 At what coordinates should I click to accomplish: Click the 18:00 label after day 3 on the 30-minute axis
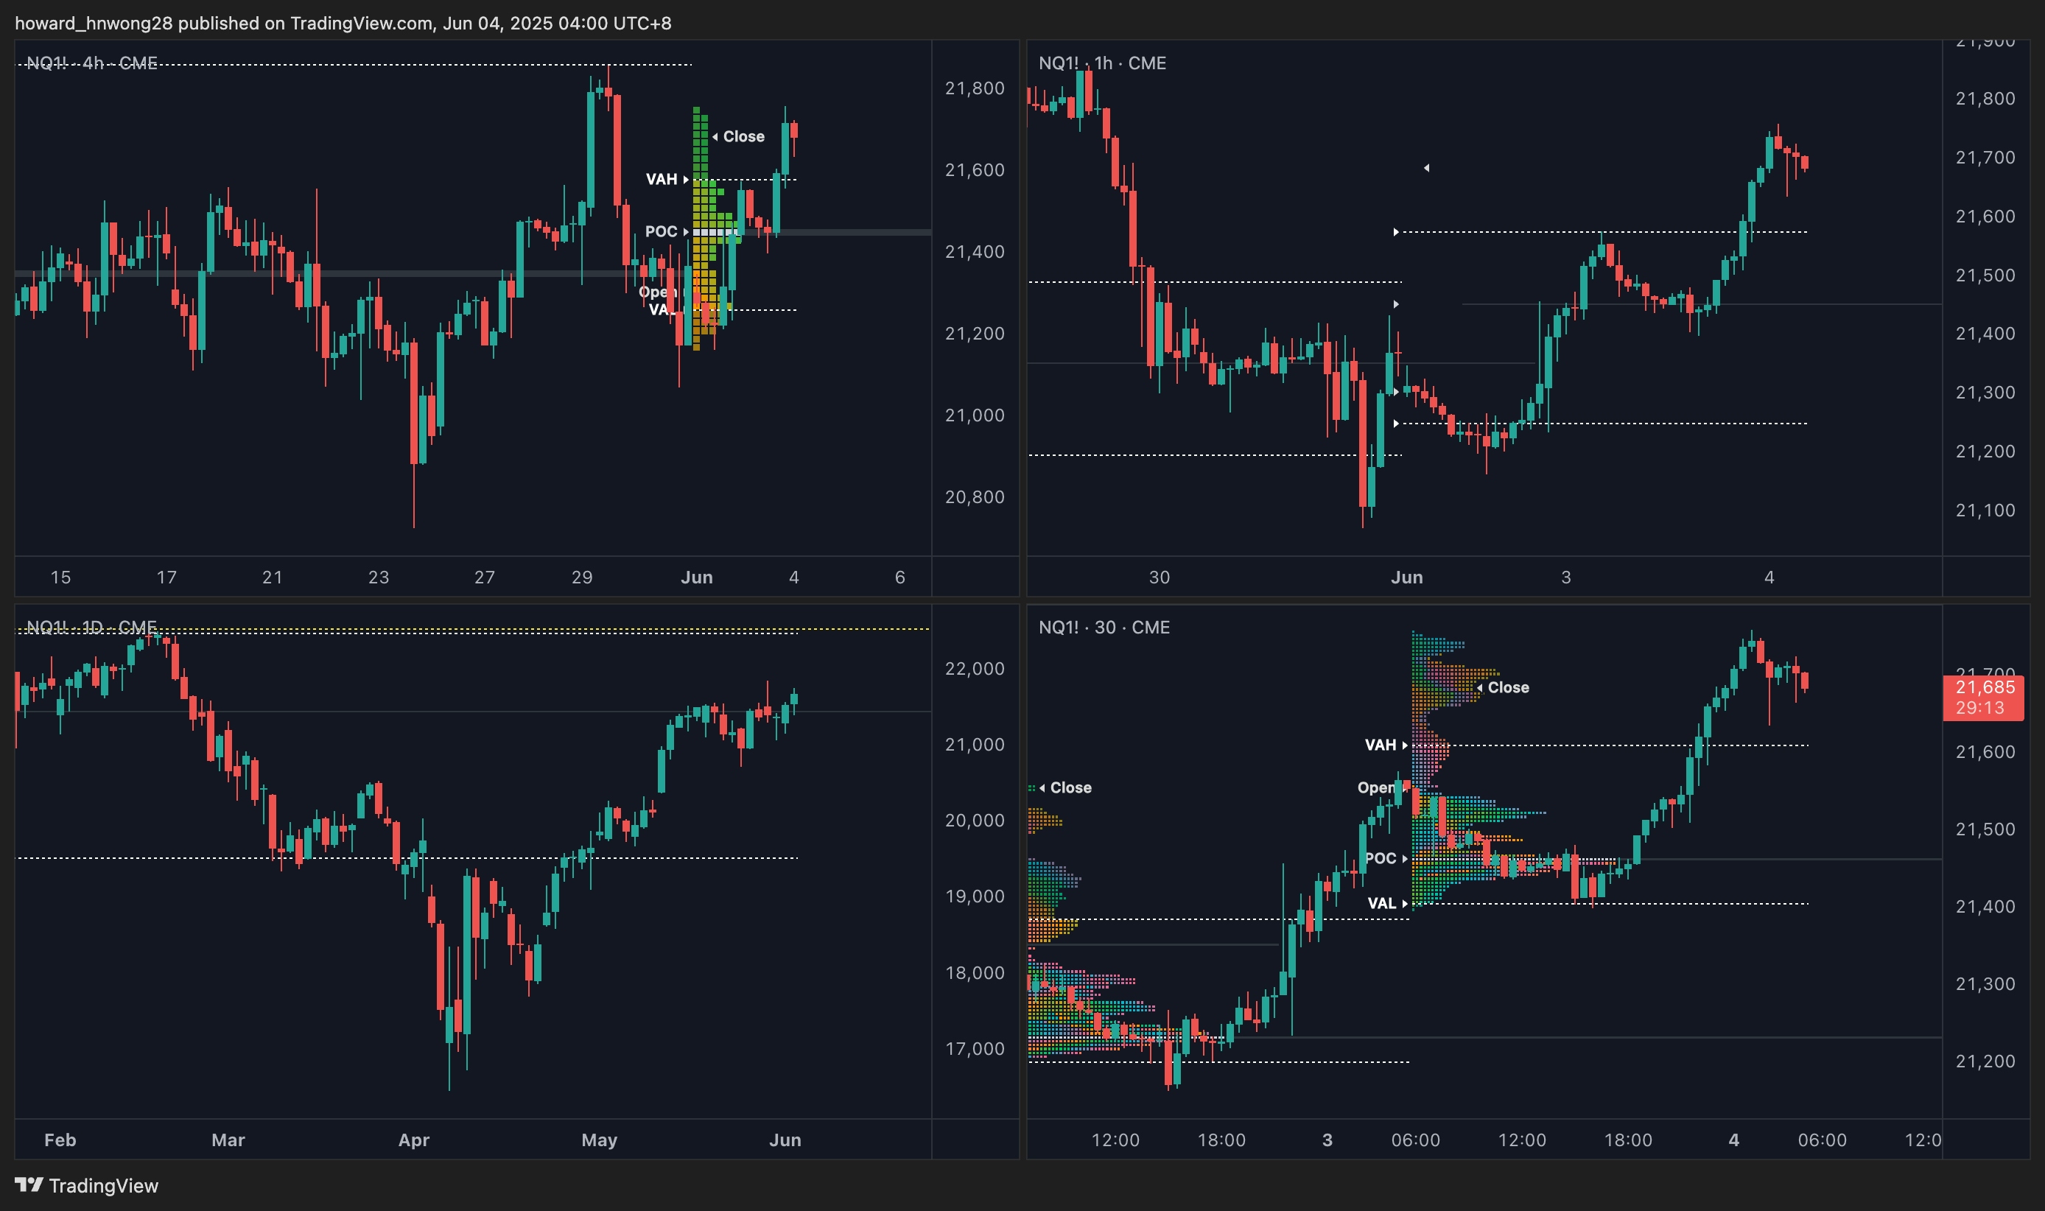[1627, 1140]
